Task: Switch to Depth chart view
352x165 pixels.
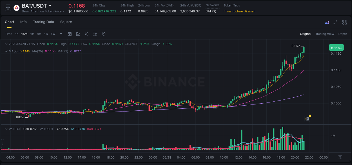Action: pyautogui.click(x=343, y=34)
